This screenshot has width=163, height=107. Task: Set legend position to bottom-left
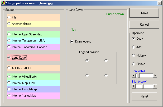[x=87, y=76]
